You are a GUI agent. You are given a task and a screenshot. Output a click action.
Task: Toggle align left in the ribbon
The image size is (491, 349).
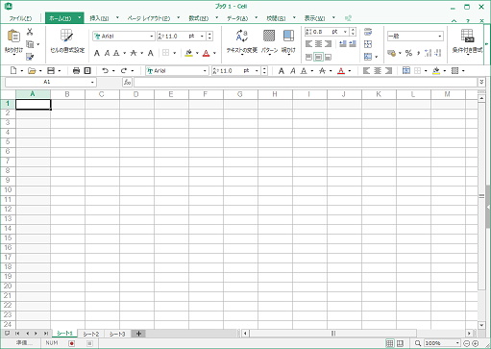pyautogui.click(x=308, y=44)
